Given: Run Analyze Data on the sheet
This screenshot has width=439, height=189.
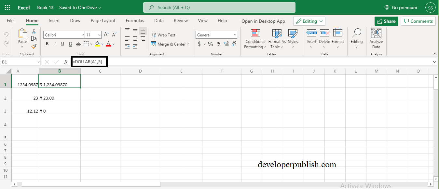Looking at the screenshot, I should click(376, 37).
